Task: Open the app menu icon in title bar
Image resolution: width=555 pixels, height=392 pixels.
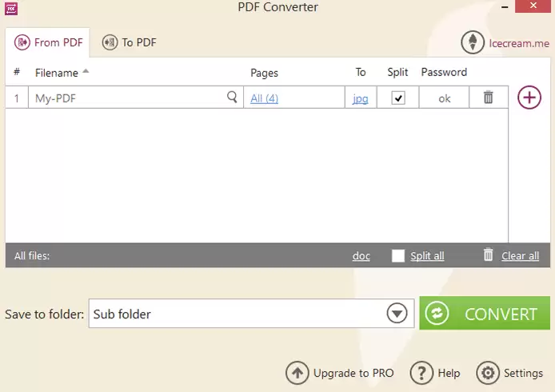Action: click(10, 7)
